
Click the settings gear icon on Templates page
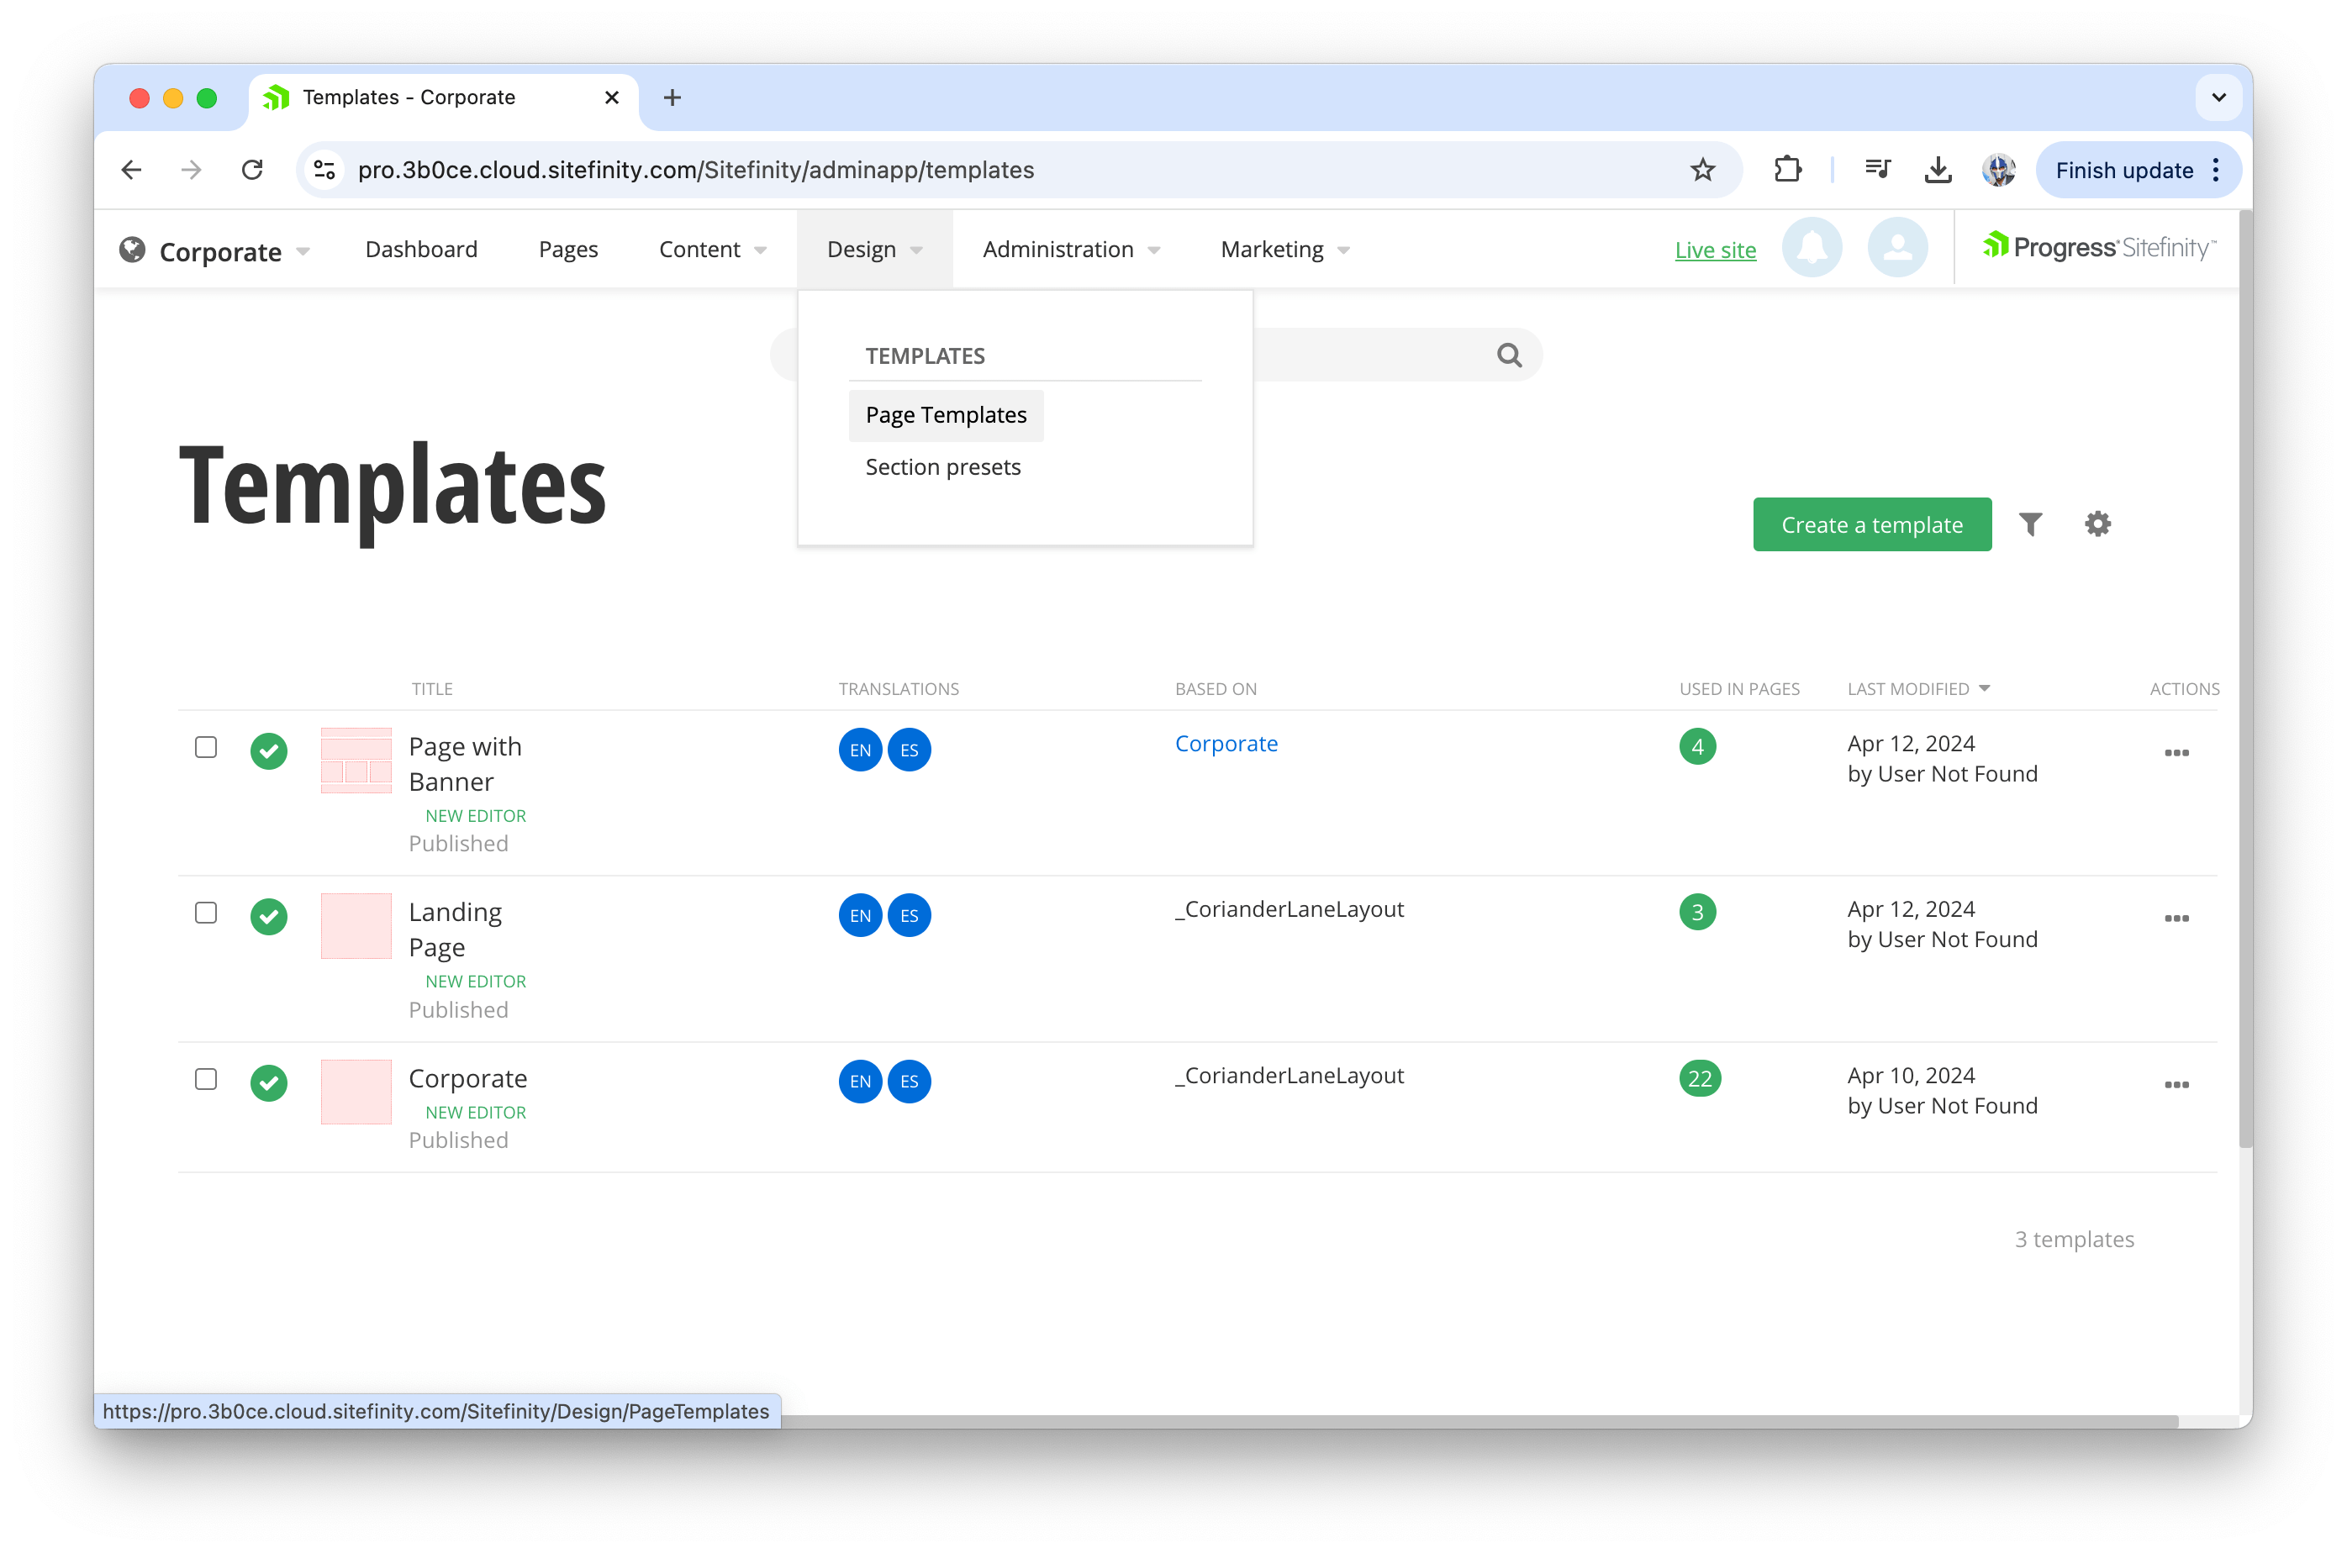(x=2097, y=525)
